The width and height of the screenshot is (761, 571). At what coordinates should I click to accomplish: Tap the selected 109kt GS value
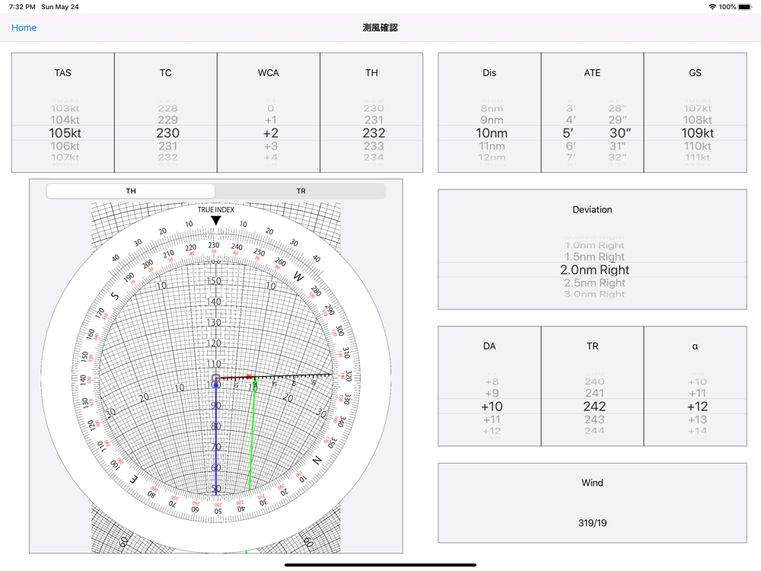pyautogui.click(x=697, y=133)
